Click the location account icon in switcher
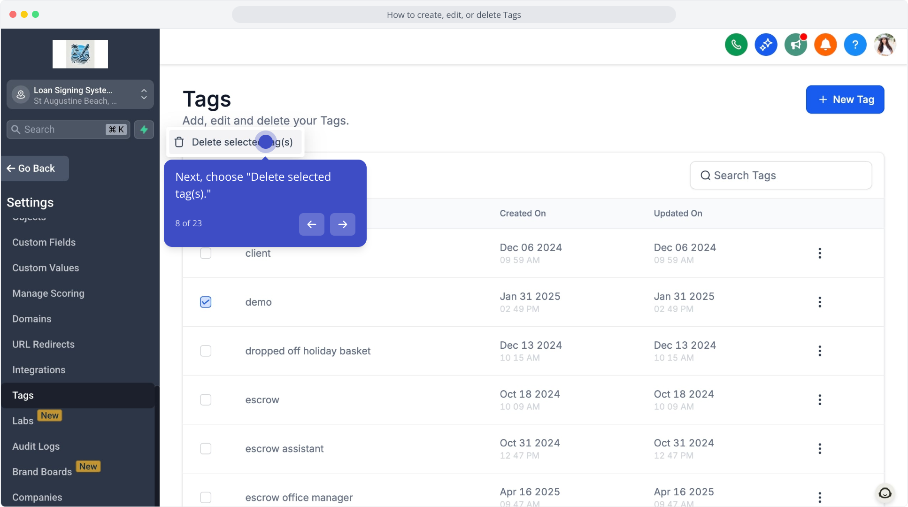 [x=21, y=94]
